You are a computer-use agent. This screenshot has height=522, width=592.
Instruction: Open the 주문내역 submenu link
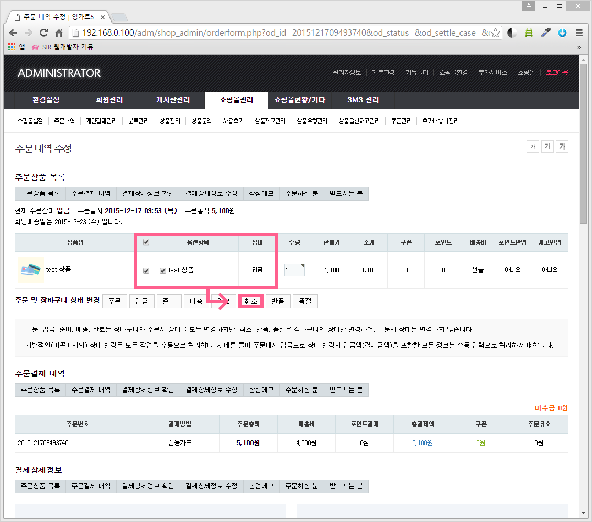[64, 121]
